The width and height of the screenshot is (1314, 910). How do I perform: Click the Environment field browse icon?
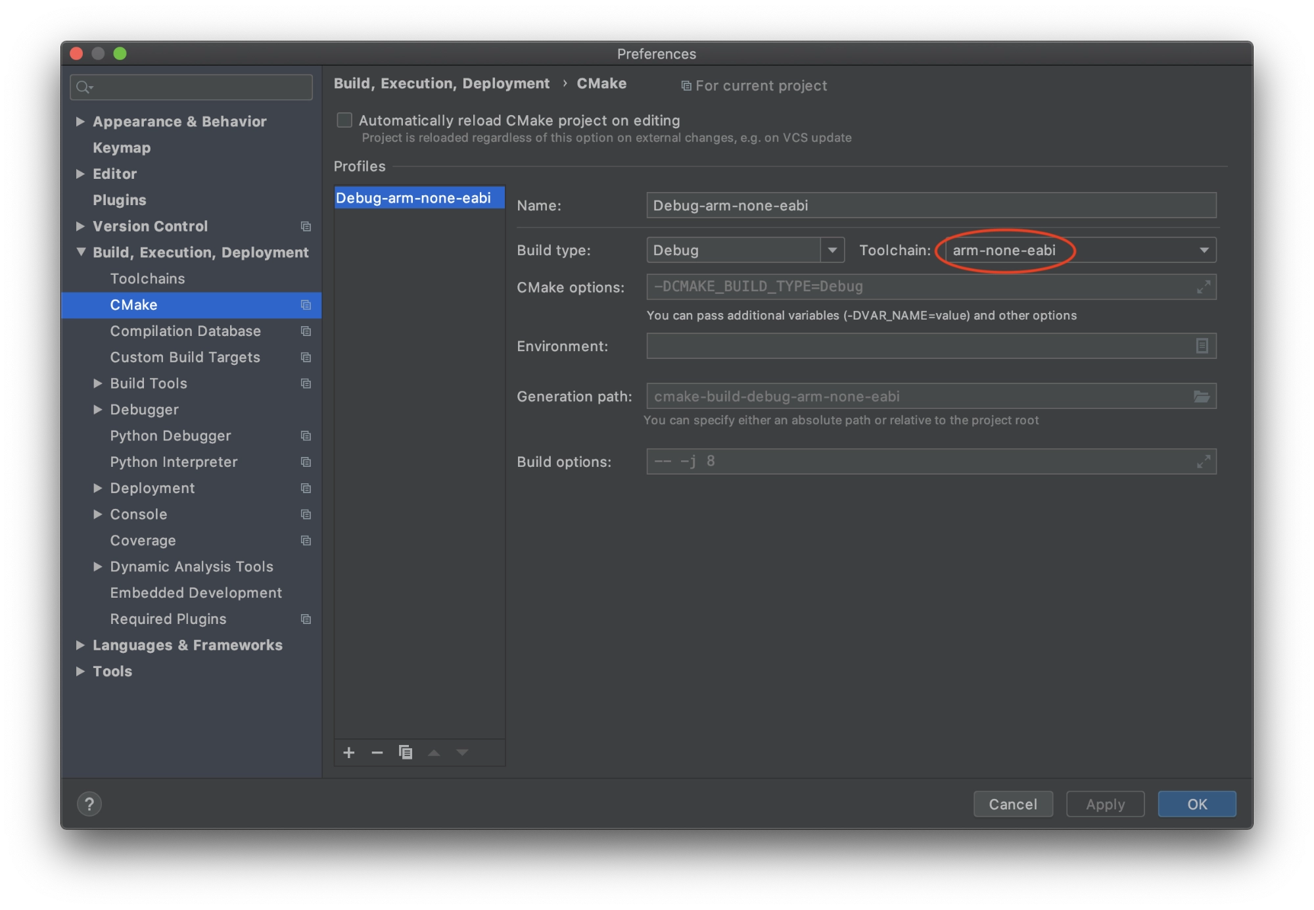[x=1202, y=346]
